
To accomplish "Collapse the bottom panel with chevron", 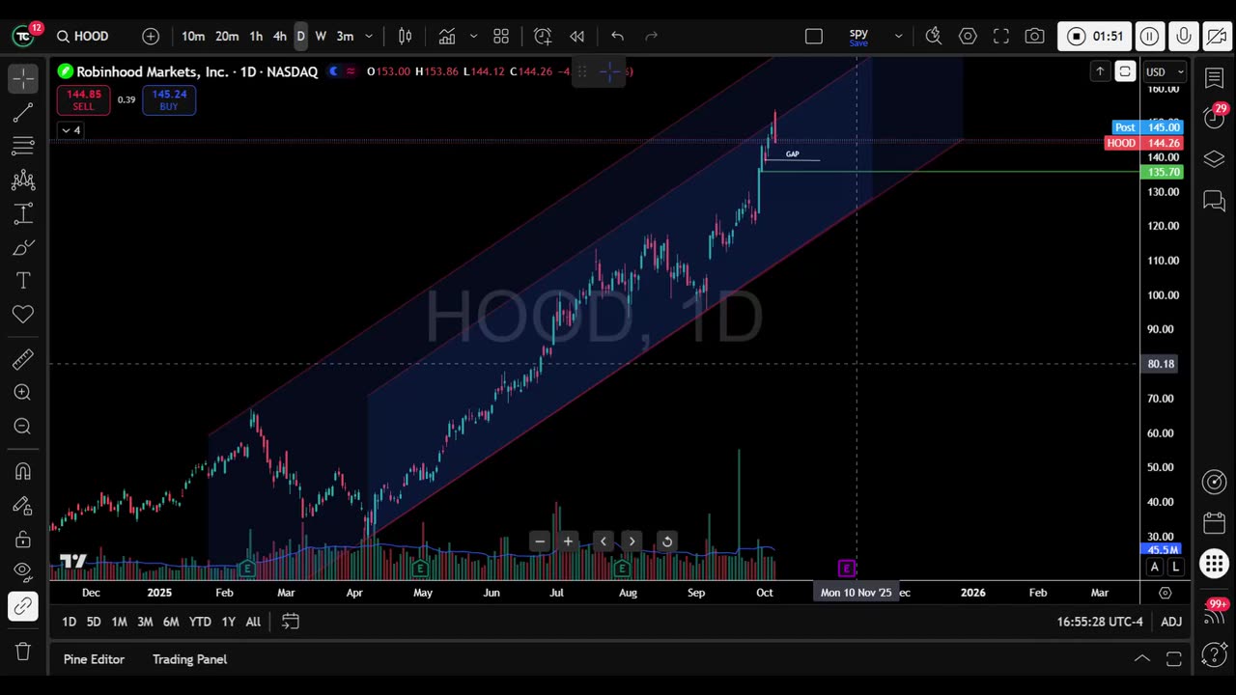I will point(1142,659).
